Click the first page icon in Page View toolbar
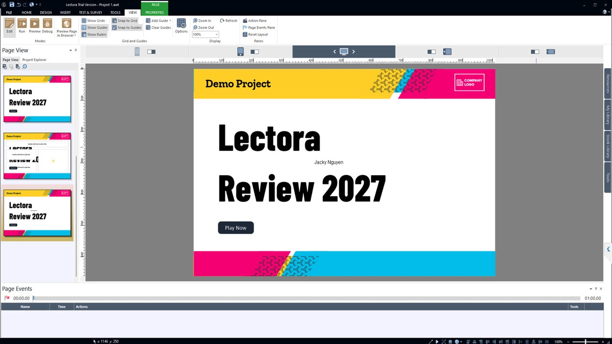The image size is (612, 344). [x=5, y=66]
